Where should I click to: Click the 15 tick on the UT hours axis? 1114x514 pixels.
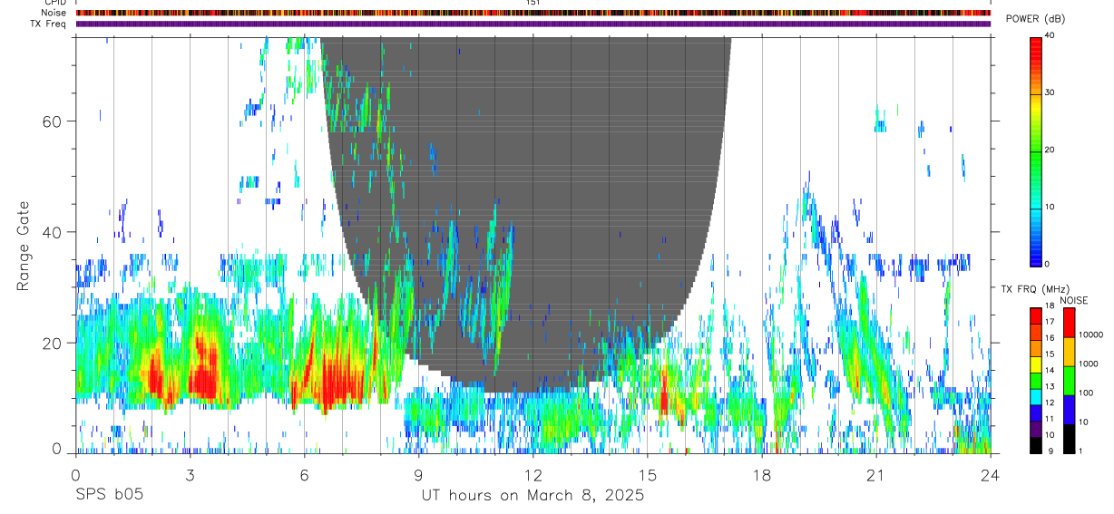point(648,473)
